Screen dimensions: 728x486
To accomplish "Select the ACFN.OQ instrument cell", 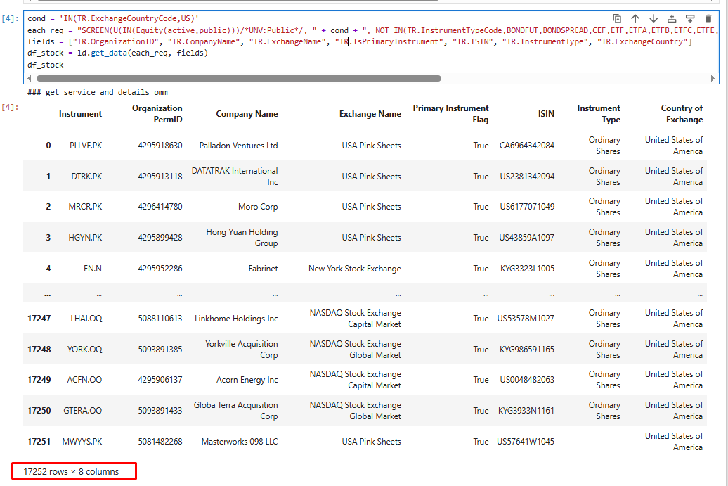I will click(x=84, y=380).
